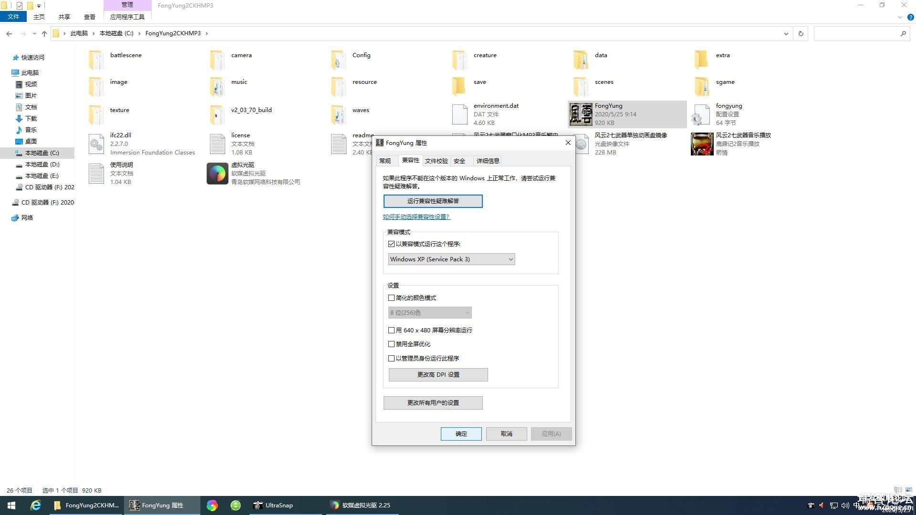Screen dimensions: 916x515
Task: Open UltraSnap from the taskbar
Action: tap(285, 505)
